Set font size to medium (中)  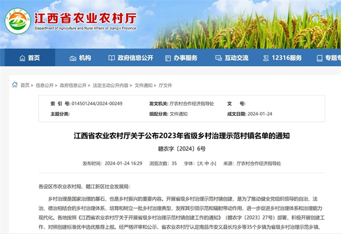[x=206, y=163]
